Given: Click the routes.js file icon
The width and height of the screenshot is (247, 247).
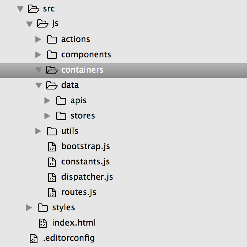Looking at the screenshot, I should (52, 193).
